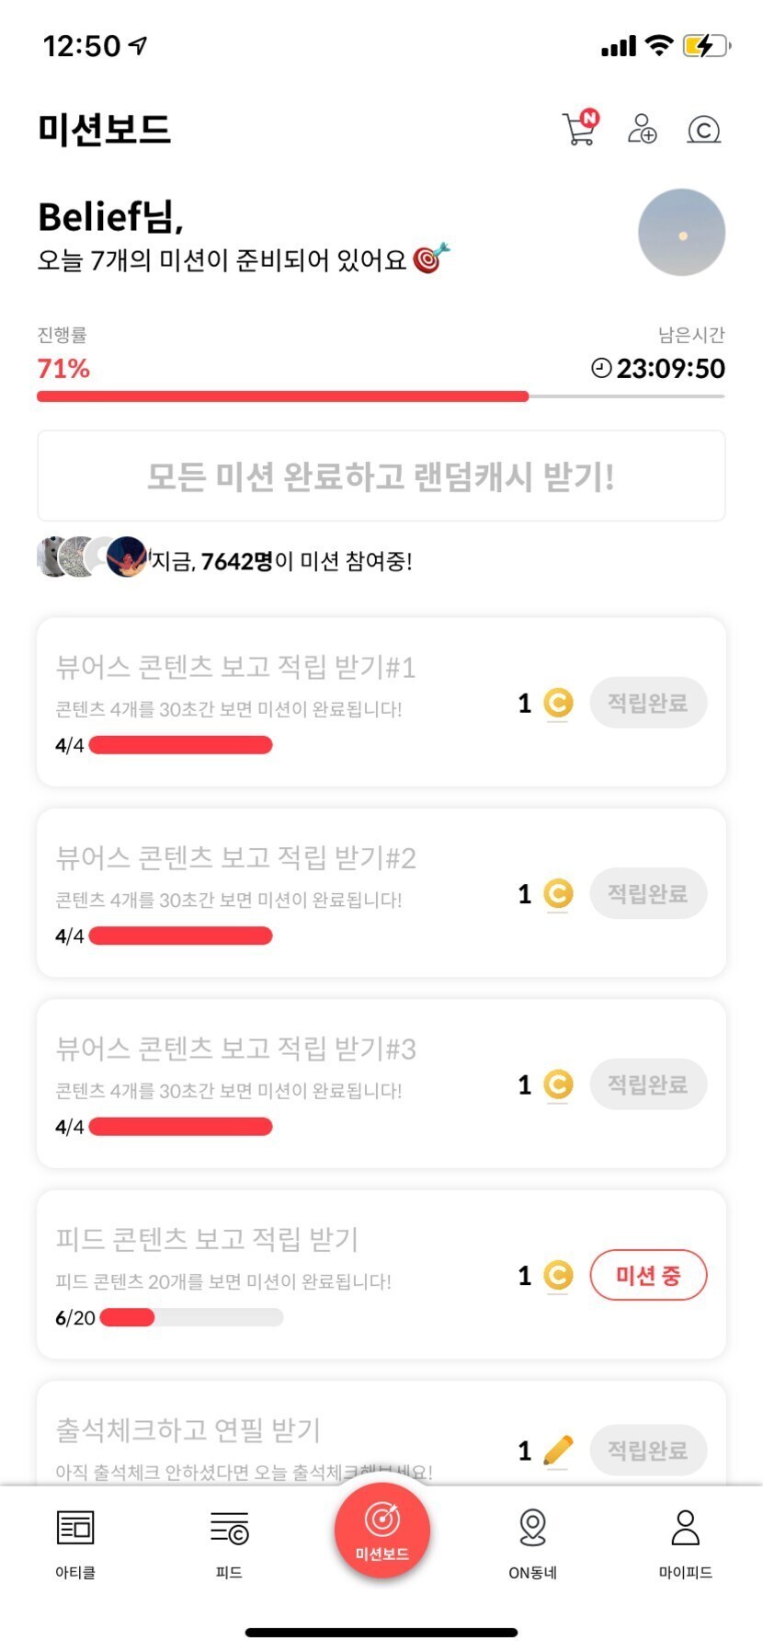Viewport: 763px width, 1652px height.
Task: Click the overall 71% progress bar
Action: (381, 396)
